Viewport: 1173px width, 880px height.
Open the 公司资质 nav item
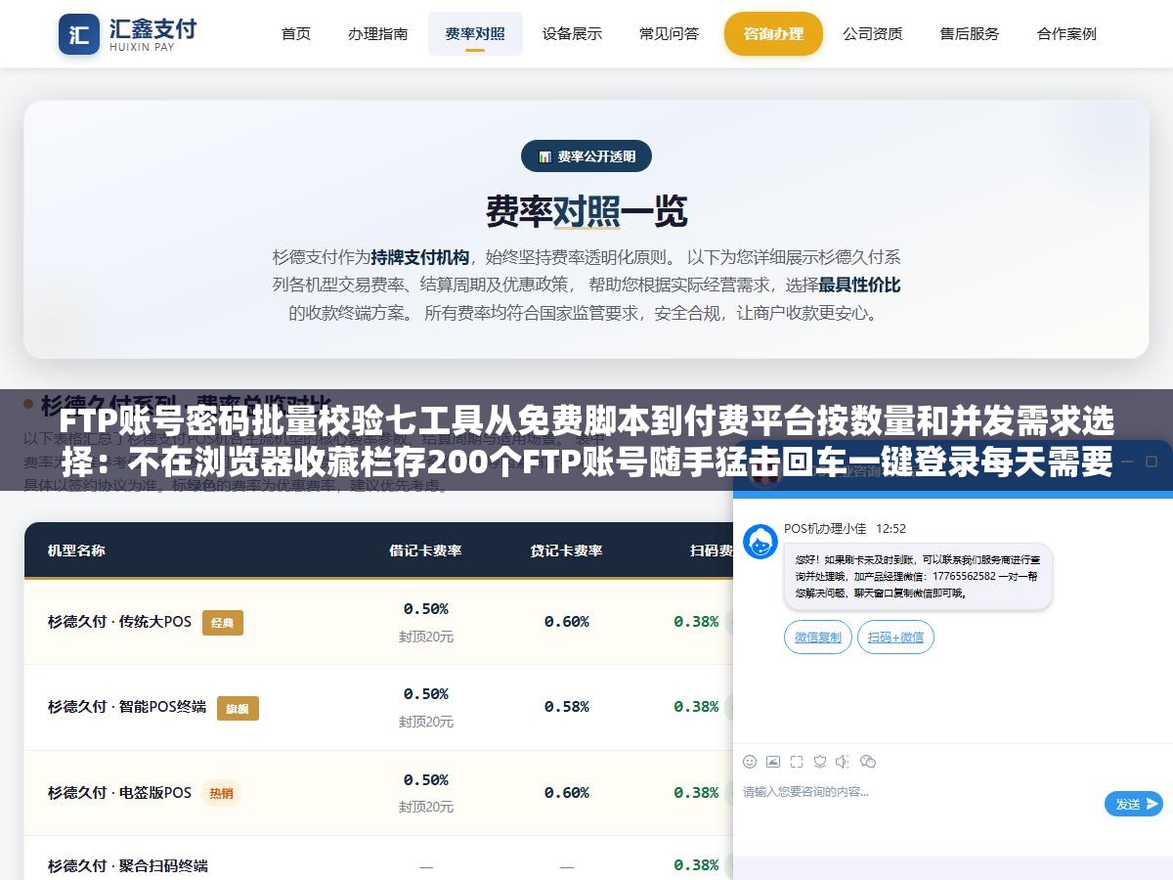tap(873, 33)
